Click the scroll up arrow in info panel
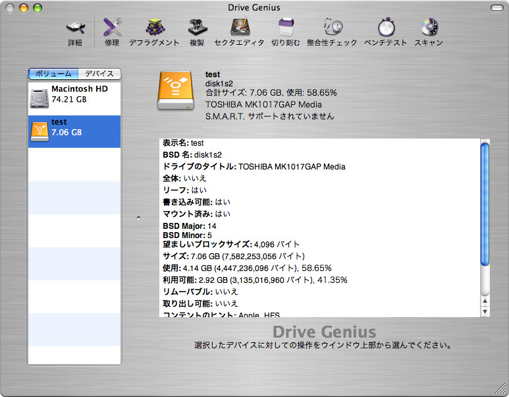The width and height of the screenshot is (509, 397). point(485,301)
